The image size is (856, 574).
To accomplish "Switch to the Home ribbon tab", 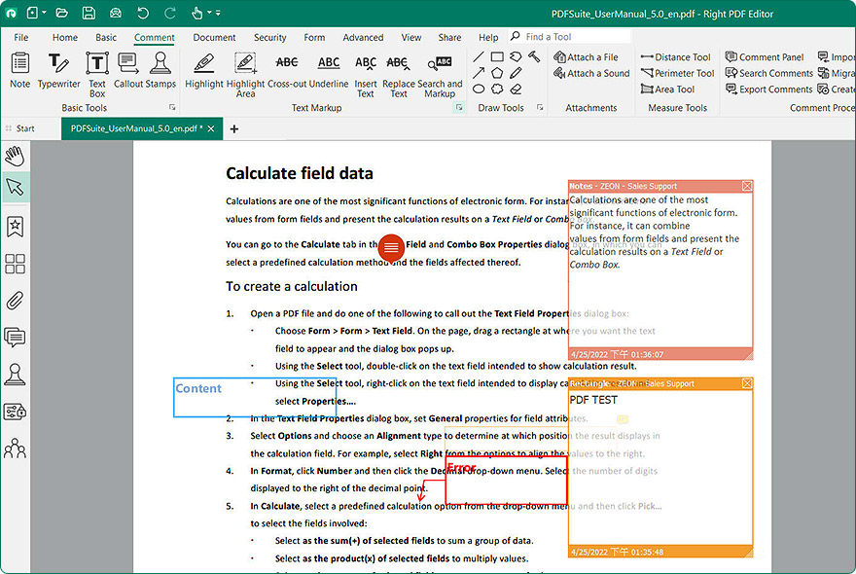I will pyautogui.click(x=65, y=37).
